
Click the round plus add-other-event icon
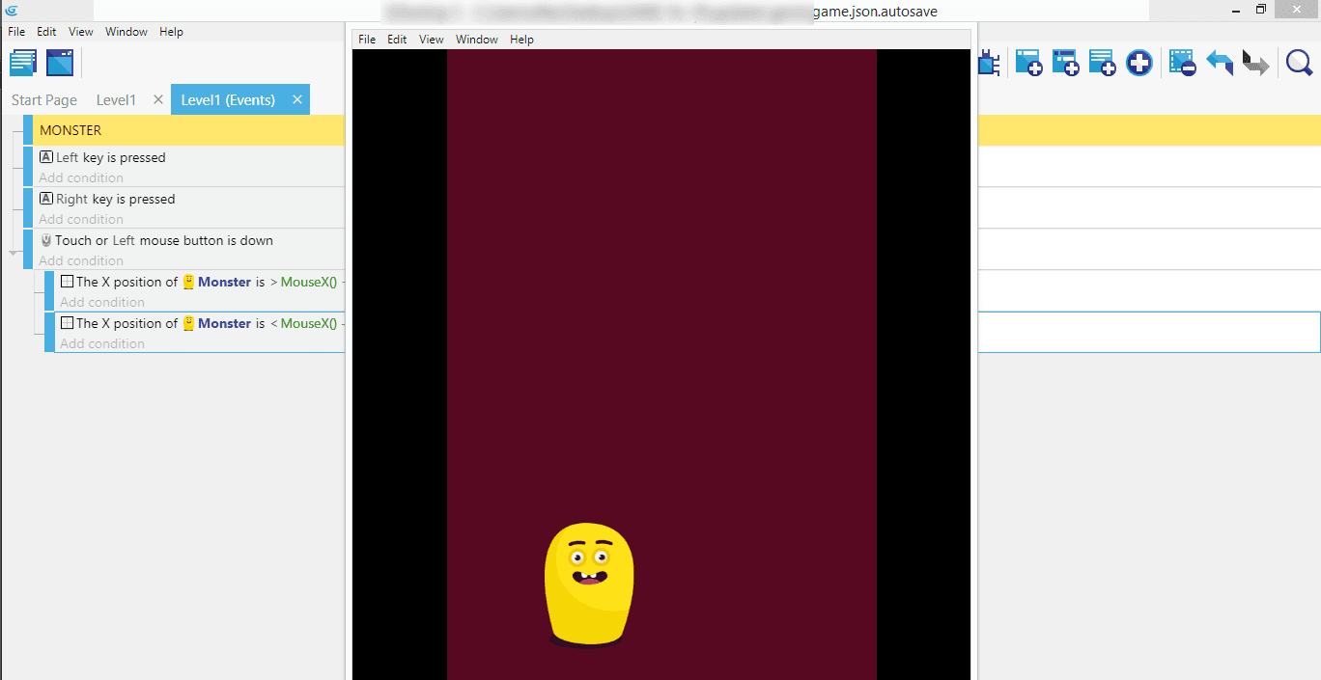tap(1139, 64)
